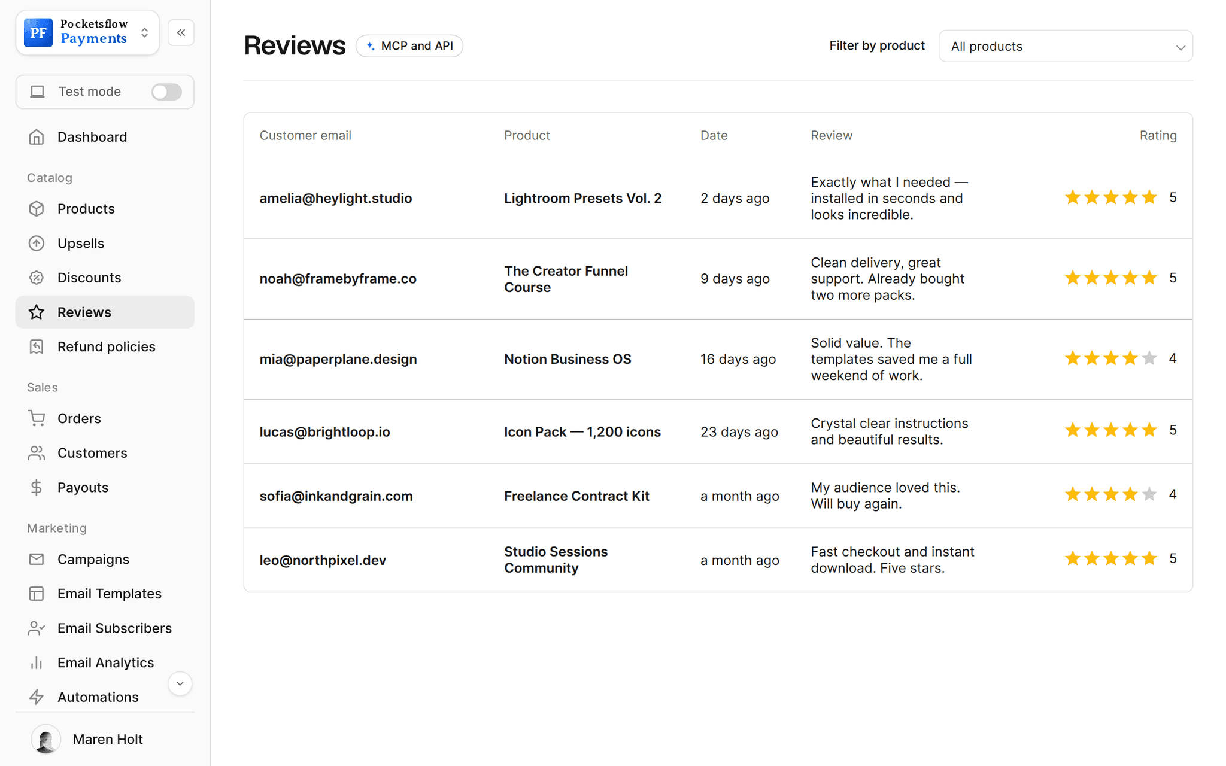Click the Payouts dollar icon

click(x=37, y=487)
